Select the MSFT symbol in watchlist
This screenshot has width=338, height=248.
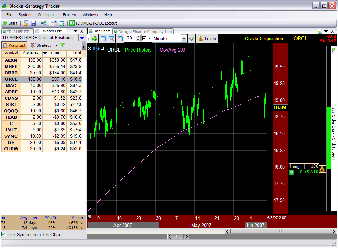(x=11, y=67)
